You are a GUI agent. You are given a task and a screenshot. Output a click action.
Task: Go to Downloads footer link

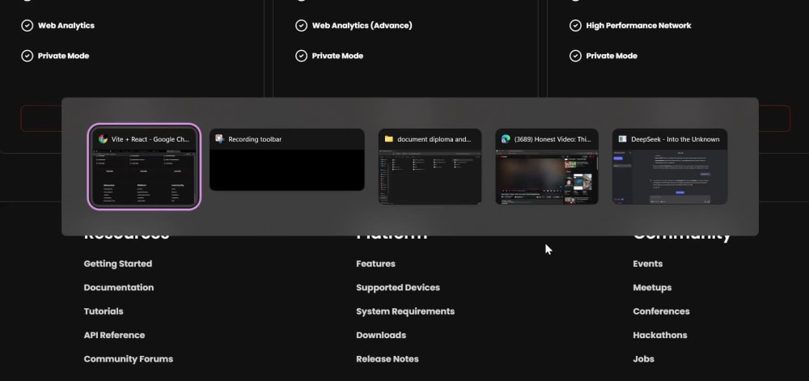381,335
